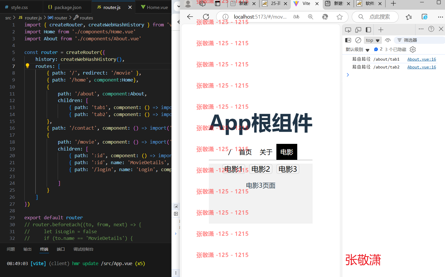Open the top context dropdown
This screenshot has height=277, width=445.
click(x=373, y=40)
